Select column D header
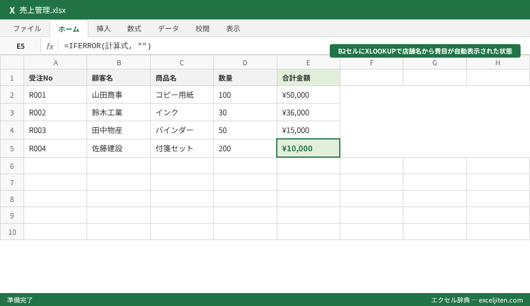Viewport: 530px width, 306px height. pos(245,63)
